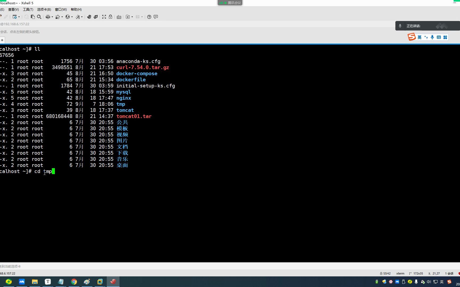Click SSH2 status bar entry
The height and width of the screenshot is (287, 460).
coord(385,273)
